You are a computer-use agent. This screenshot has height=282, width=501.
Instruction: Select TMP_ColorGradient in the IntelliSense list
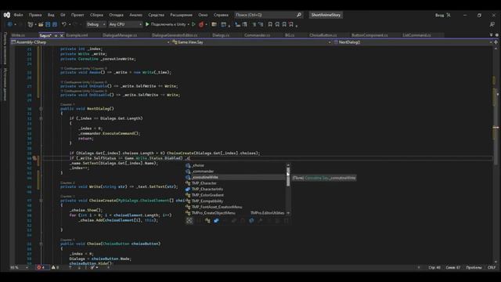[x=235, y=195]
